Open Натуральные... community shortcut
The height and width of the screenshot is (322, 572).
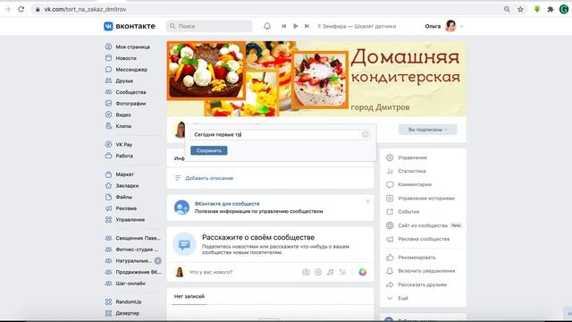coord(133,260)
